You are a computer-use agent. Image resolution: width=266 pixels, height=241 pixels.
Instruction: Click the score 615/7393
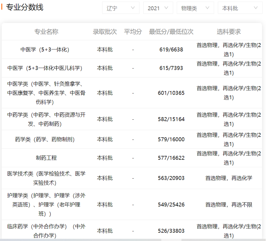(171, 68)
